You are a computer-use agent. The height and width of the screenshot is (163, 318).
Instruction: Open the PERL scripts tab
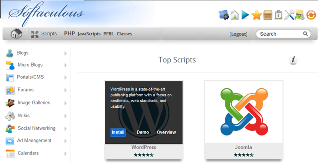109,34
